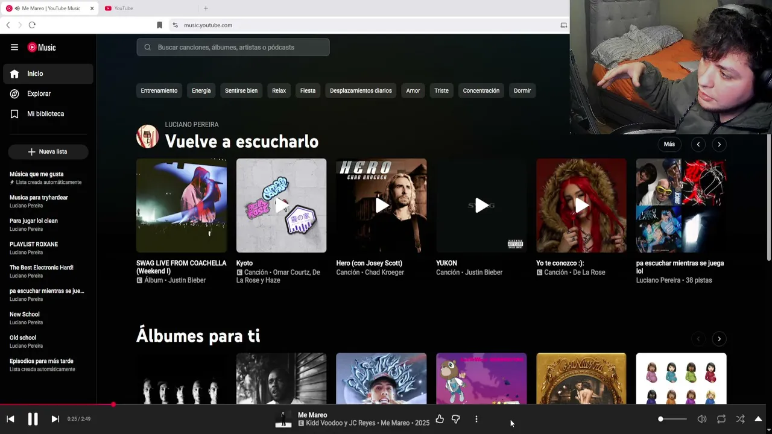
Task: Open Musica para tryhardear playlist
Action: (47, 201)
